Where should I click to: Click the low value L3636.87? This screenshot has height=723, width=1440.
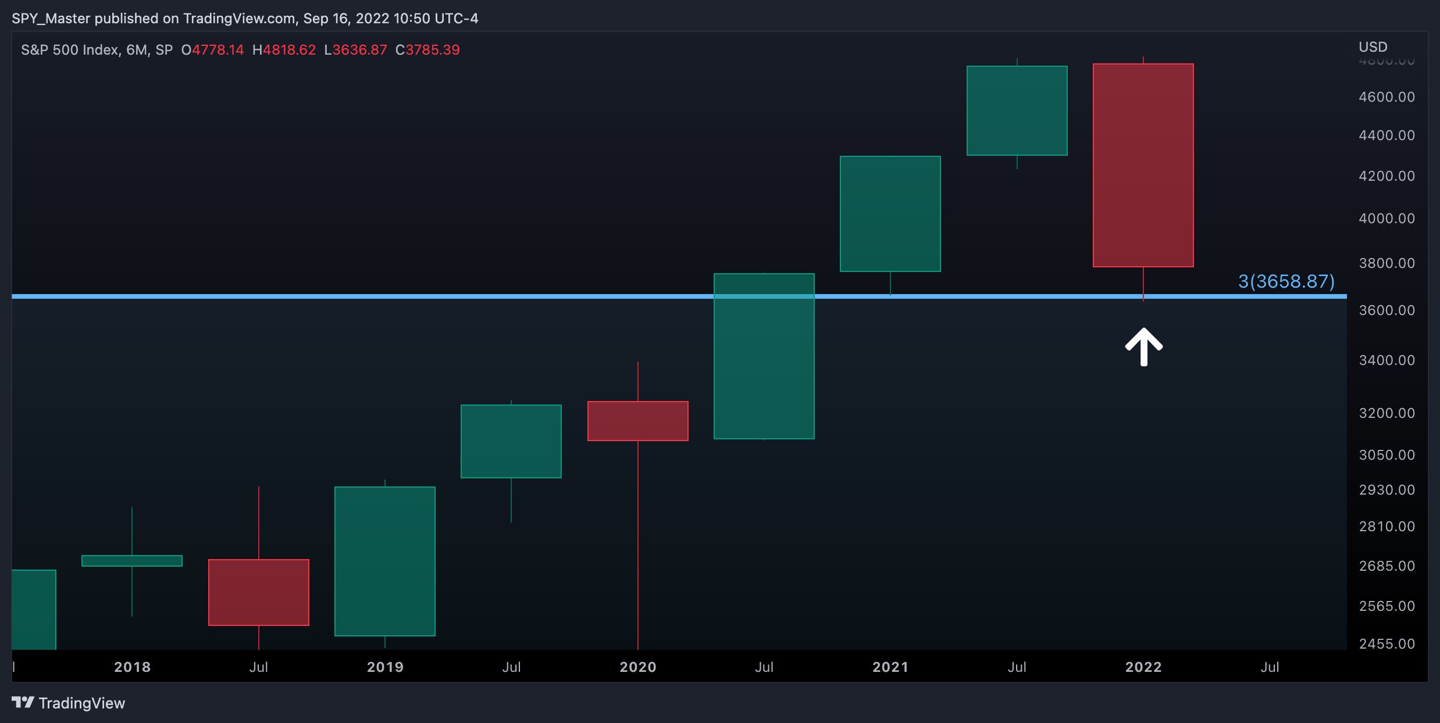pos(355,50)
